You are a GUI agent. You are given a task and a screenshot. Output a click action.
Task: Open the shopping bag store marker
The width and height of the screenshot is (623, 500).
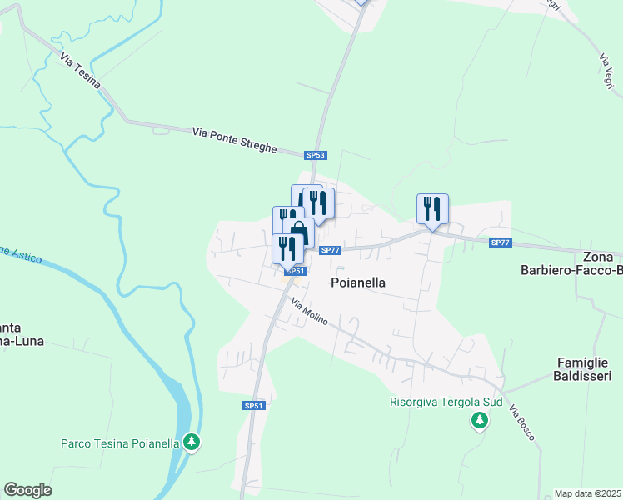click(x=302, y=227)
